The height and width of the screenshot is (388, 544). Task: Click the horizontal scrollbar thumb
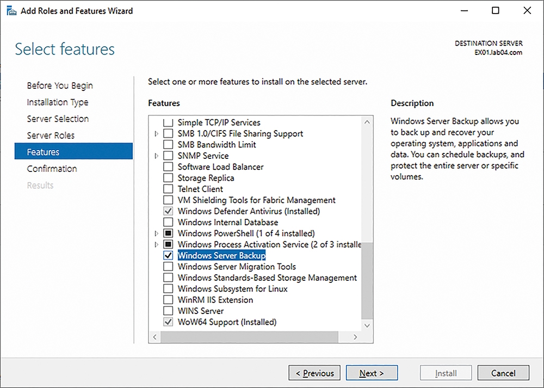point(249,337)
